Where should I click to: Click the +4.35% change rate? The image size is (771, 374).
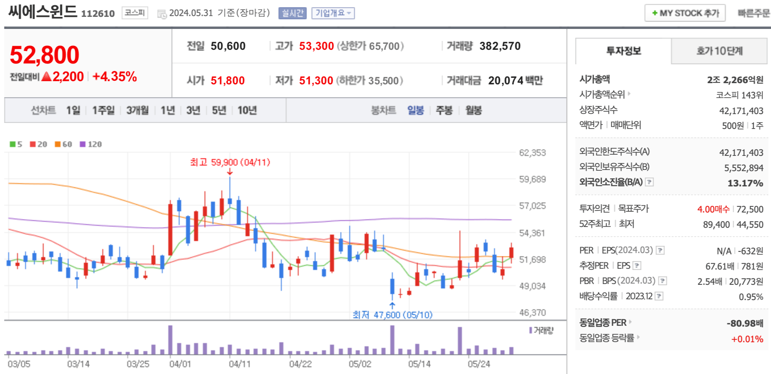pos(115,76)
